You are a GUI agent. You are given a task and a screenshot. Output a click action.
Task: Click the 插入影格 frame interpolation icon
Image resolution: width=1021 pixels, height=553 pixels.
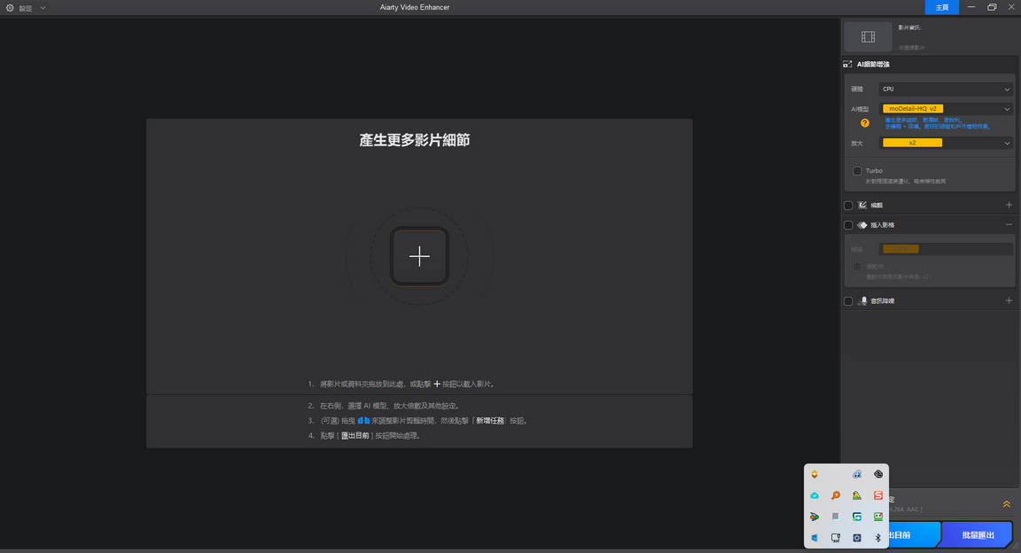[x=862, y=224]
